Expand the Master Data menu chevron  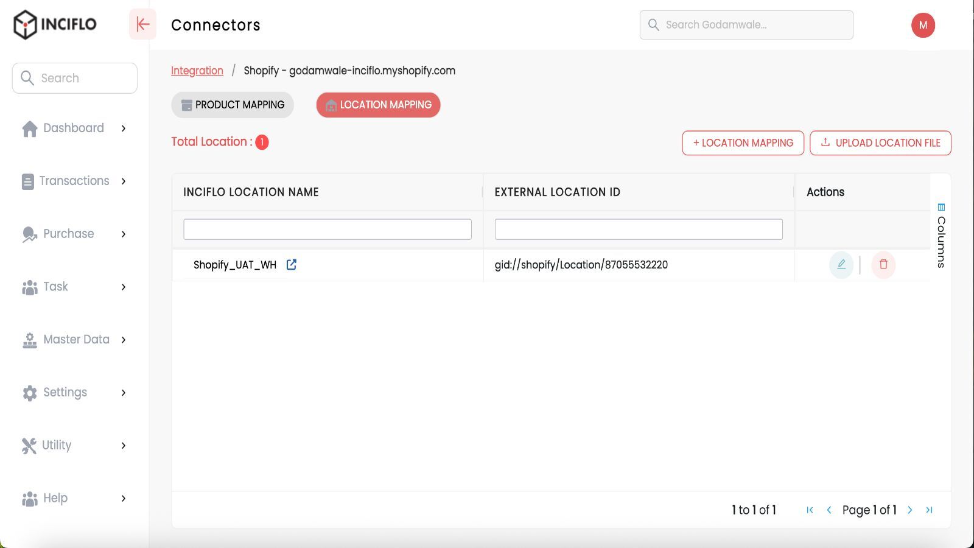point(124,340)
